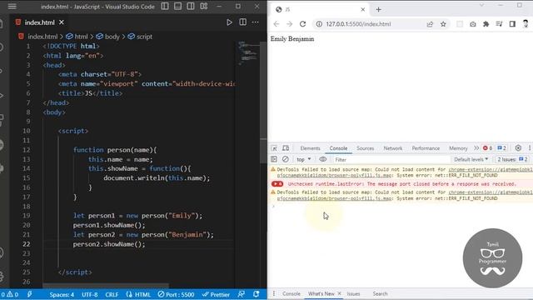This screenshot has width=533, height=300.
Task: Switch to the Elements tab
Action: [x=310, y=148]
